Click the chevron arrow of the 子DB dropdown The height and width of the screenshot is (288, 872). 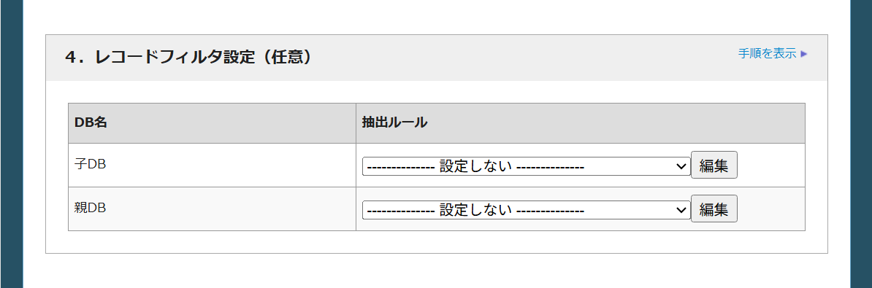tap(681, 166)
